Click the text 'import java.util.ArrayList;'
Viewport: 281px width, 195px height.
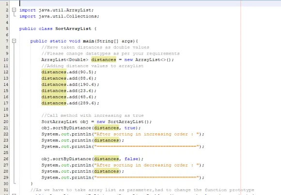pos(57,10)
